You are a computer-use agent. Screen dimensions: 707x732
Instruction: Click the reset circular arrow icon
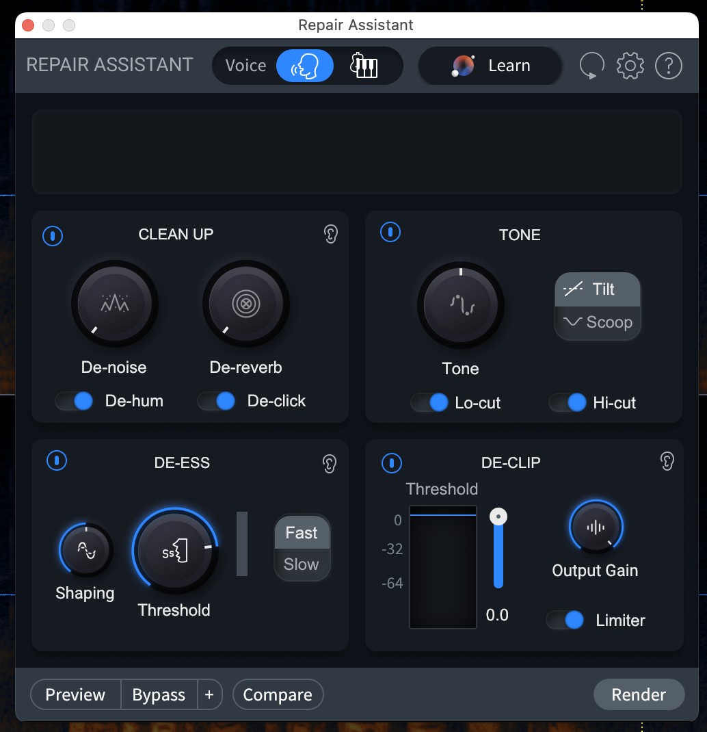tap(591, 66)
